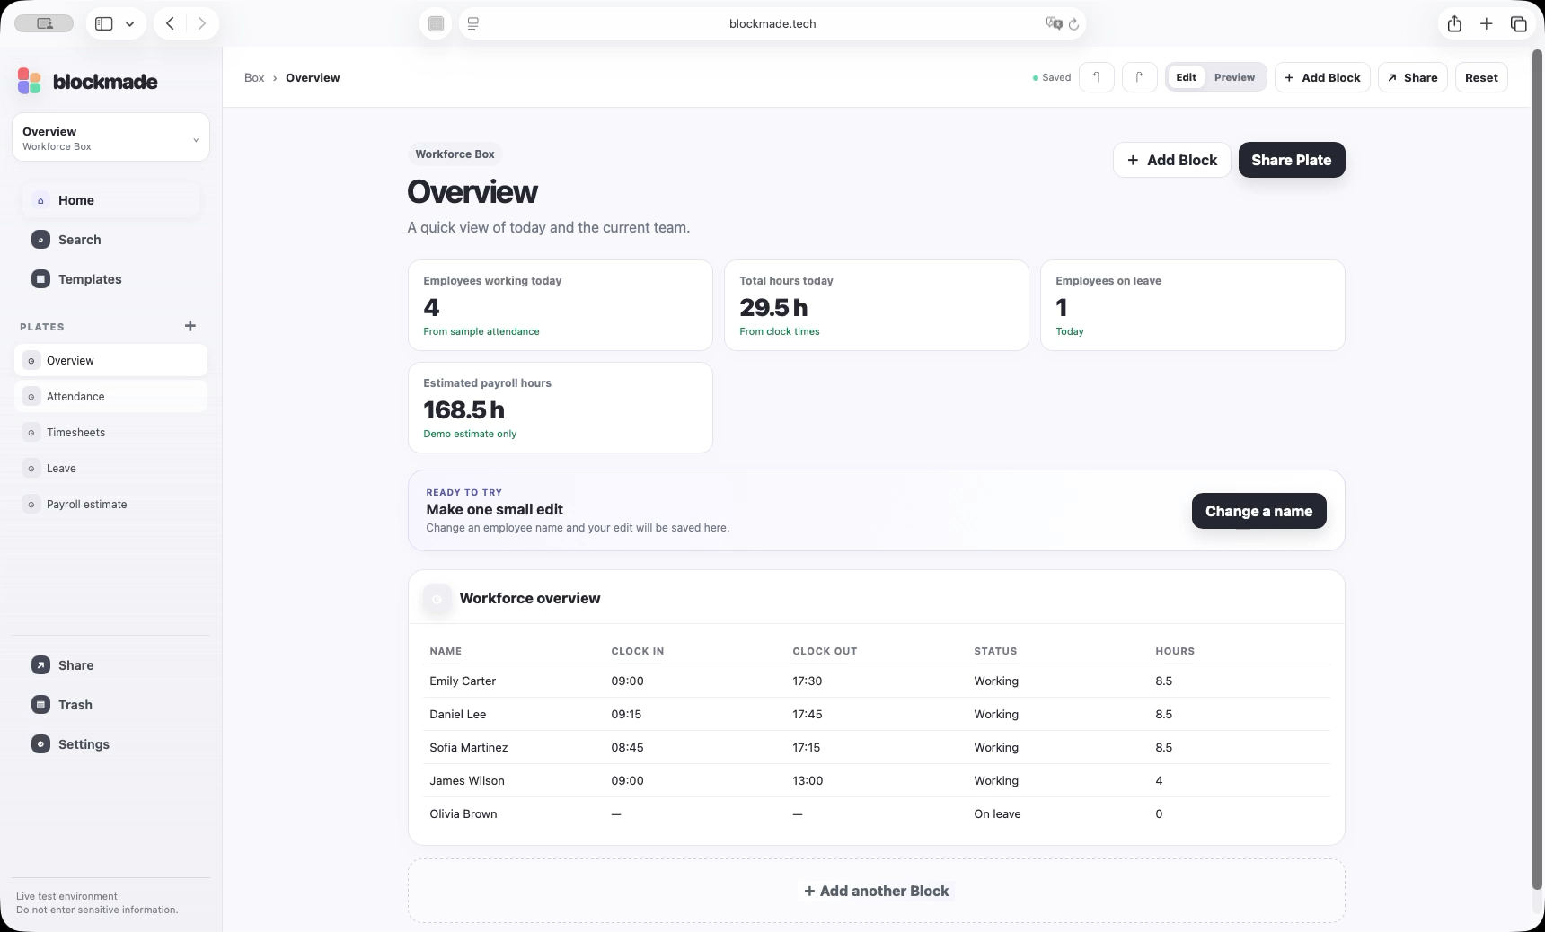Viewport: 1545px width, 932px height.
Task: Click the Employees working today card
Action: point(560,305)
